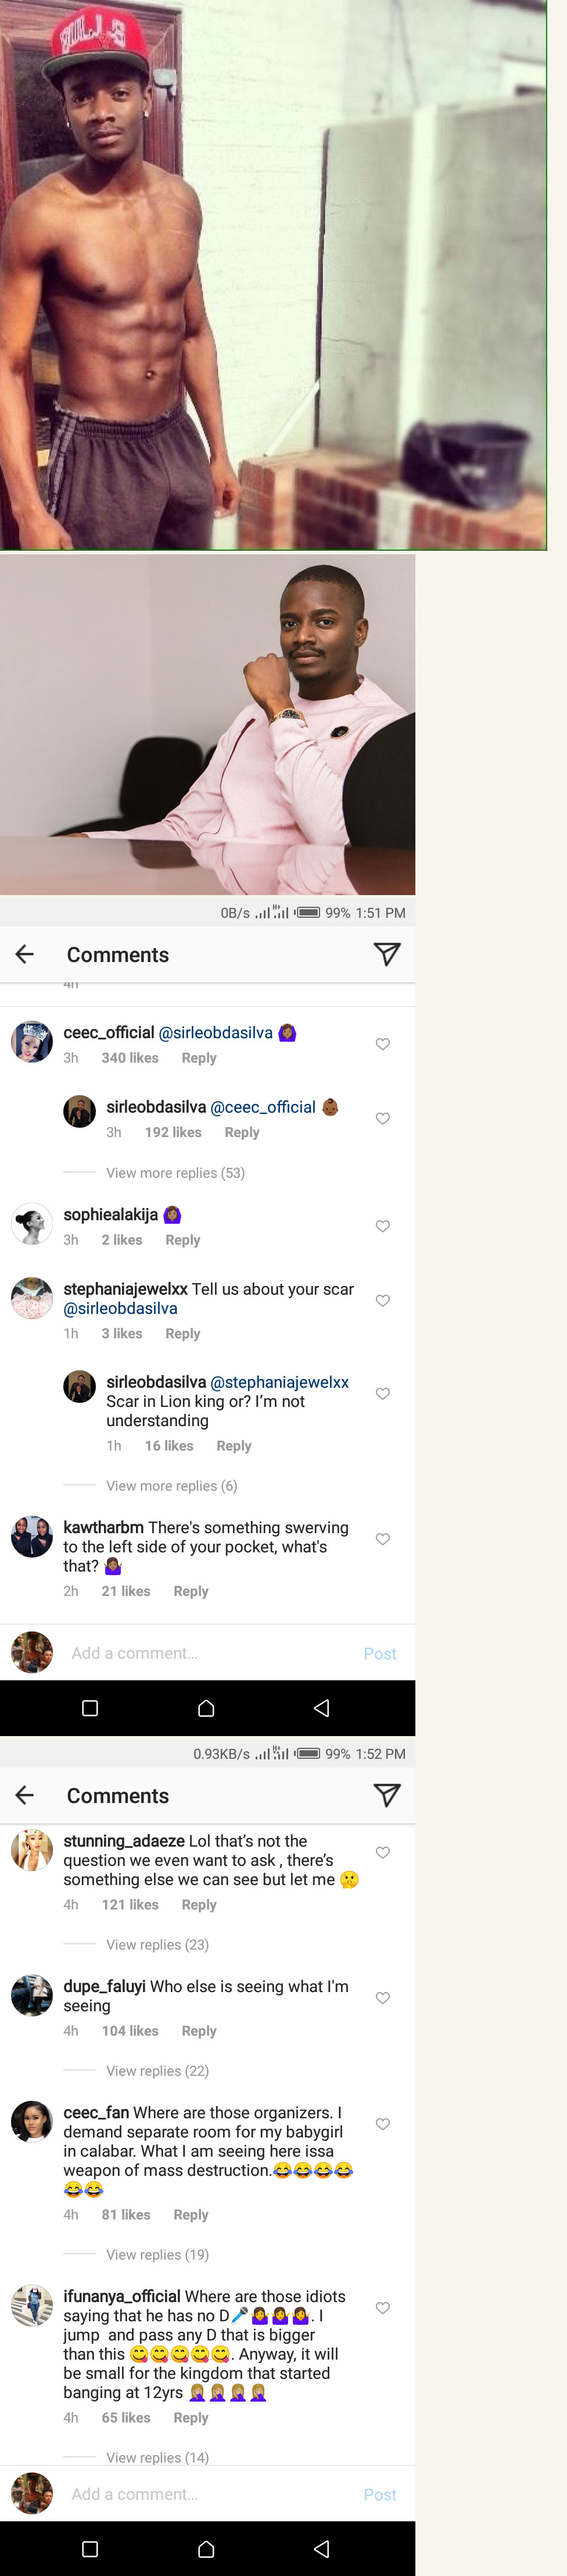Viewport: 567px width, 2576px height.
Task: Tap recent apps square in first nav bar
Action: (x=90, y=1708)
